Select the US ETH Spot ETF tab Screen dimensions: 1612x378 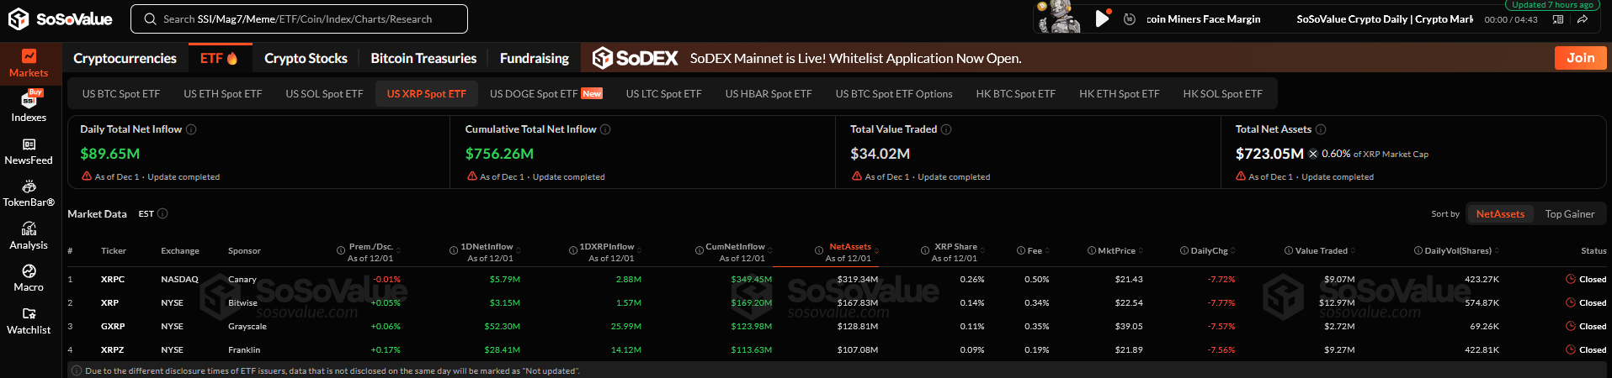[x=223, y=94]
